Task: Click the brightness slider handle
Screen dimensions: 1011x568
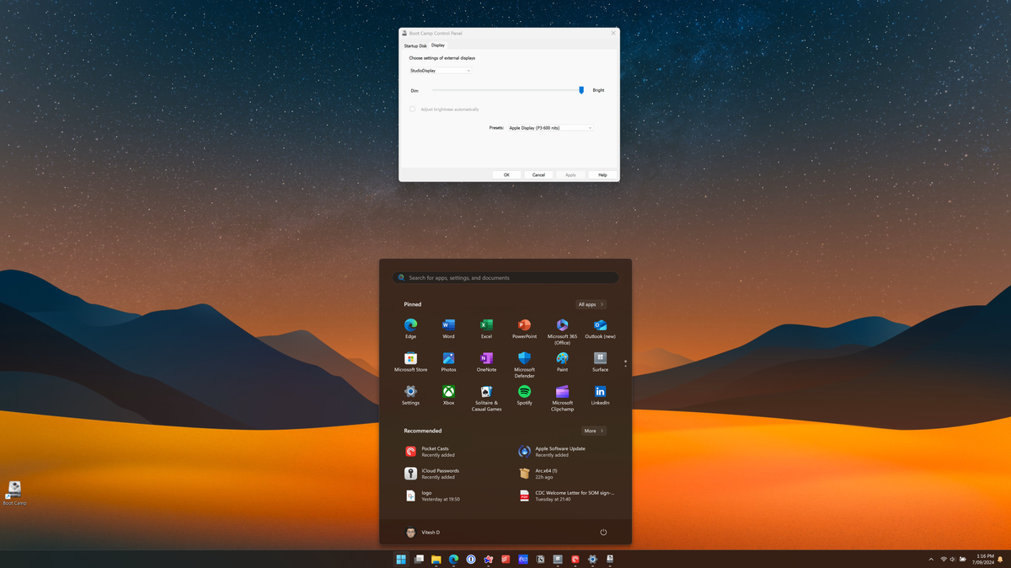Action: click(x=581, y=90)
